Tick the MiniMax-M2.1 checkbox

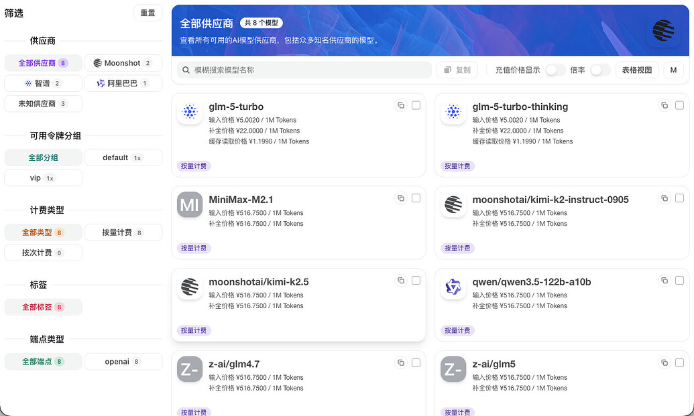point(416,198)
